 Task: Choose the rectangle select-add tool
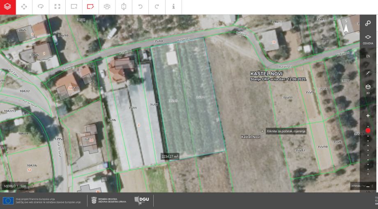click(74, 7)
